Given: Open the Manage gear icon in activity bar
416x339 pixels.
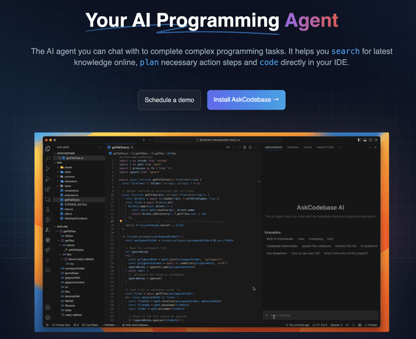Looking at the screenshot, I should 48,317.
